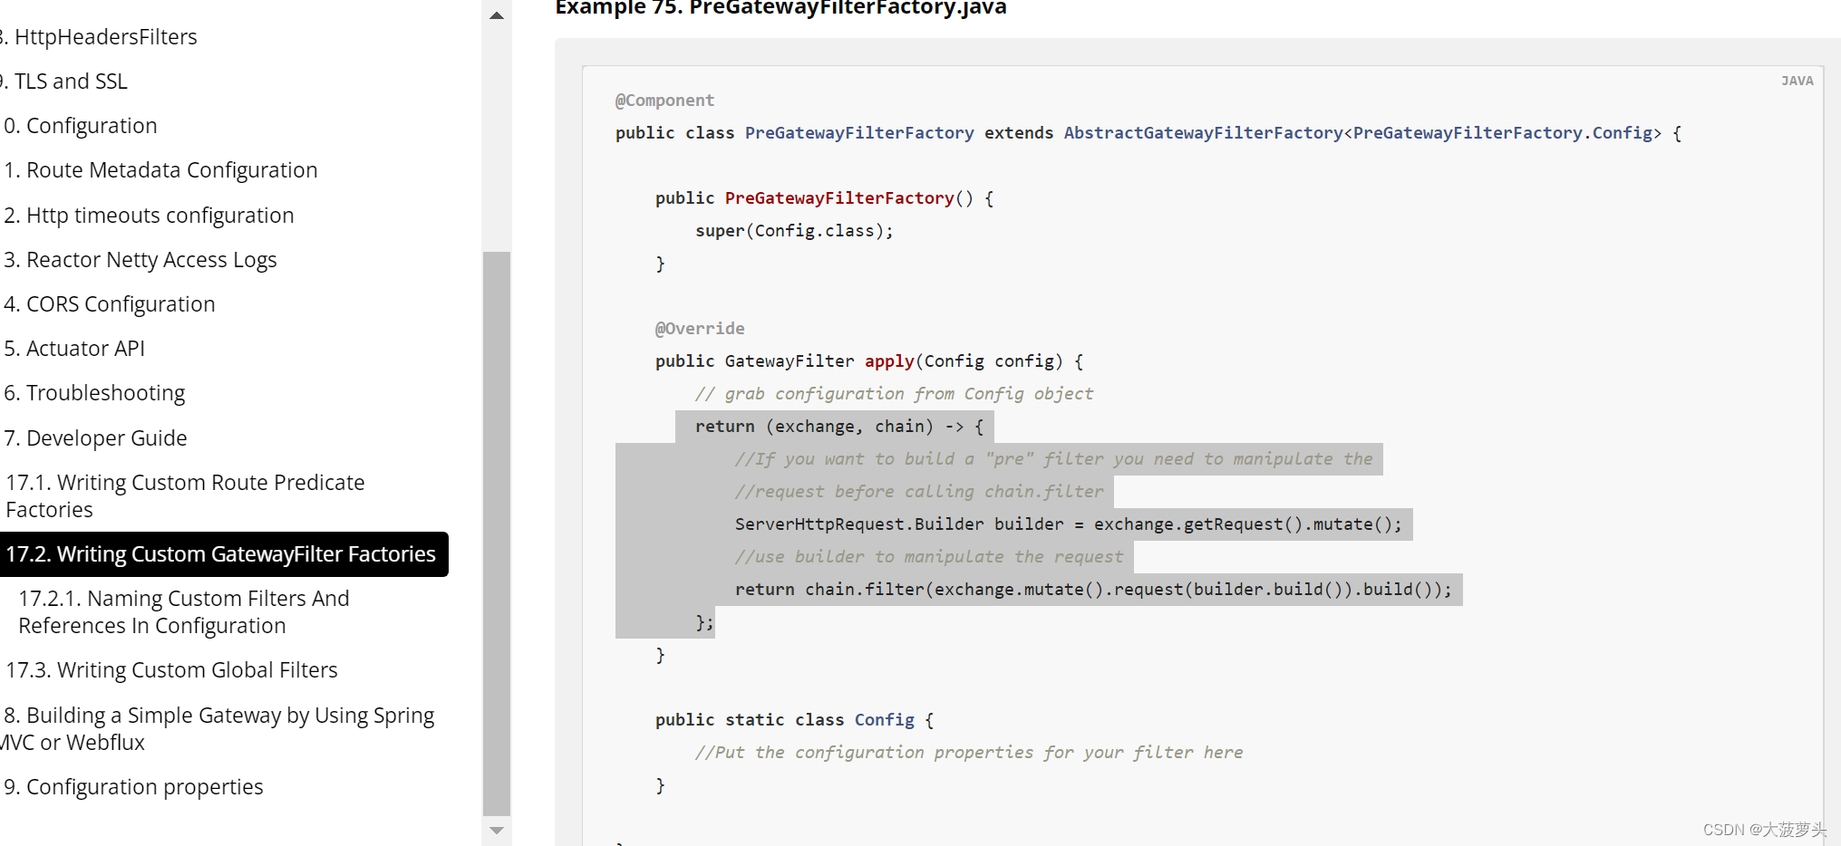Open Building a Simple Gateway section
The image size is (1841, 846).
218,728
